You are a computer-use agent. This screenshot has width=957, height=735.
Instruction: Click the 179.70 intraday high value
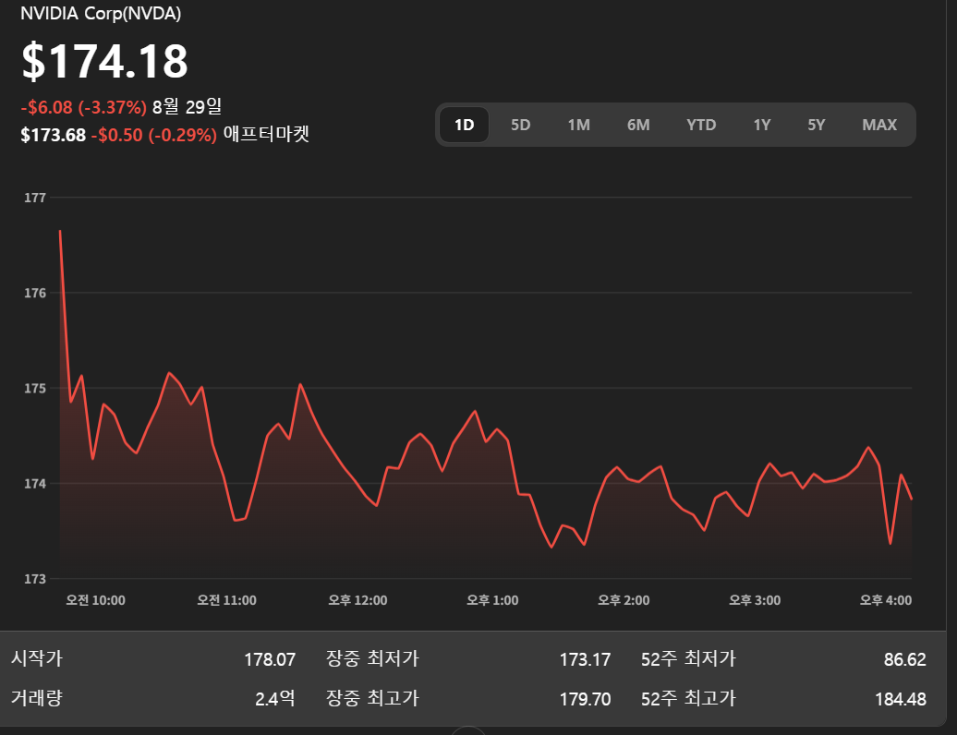tap(585, 699)
